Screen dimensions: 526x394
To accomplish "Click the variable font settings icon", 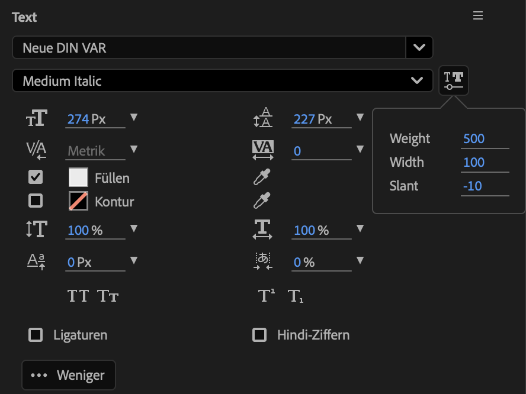I will 454,80.
